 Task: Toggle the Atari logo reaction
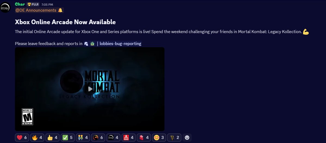point(129,137)
